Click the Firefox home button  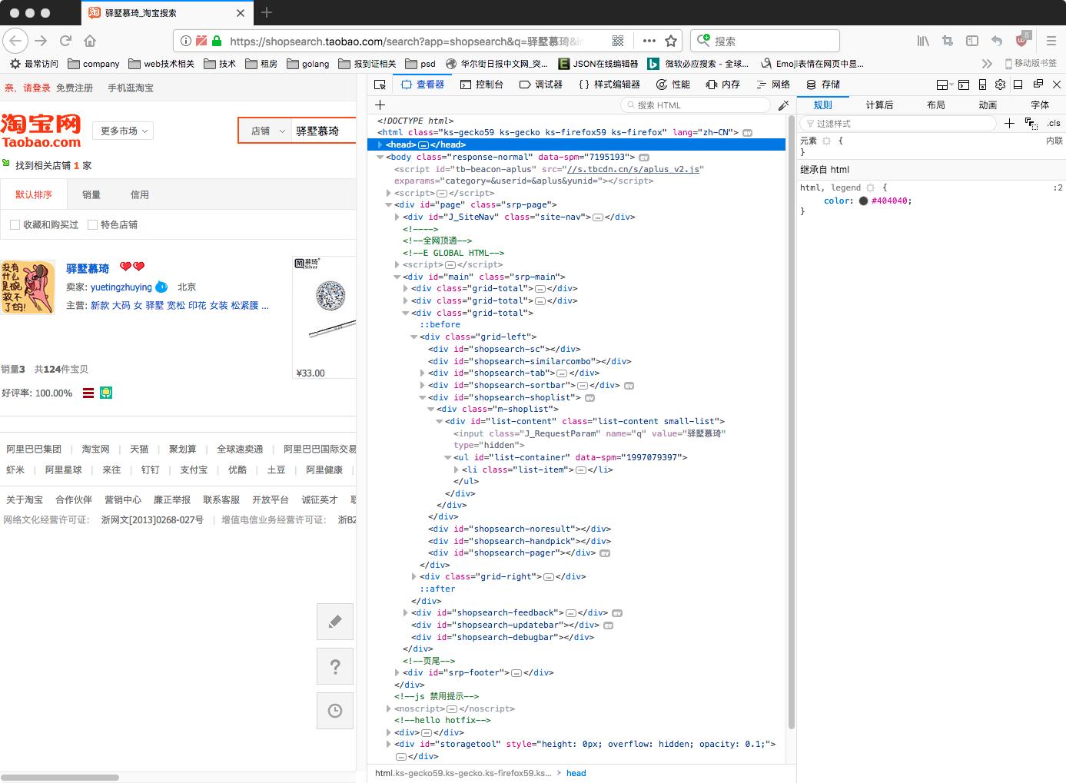click(90, 41)
